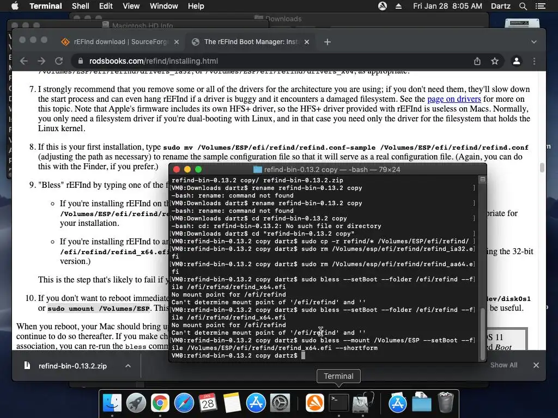Click the Dartz user name in menu bar
The image size is (558, 418).
tap(500, 6)
